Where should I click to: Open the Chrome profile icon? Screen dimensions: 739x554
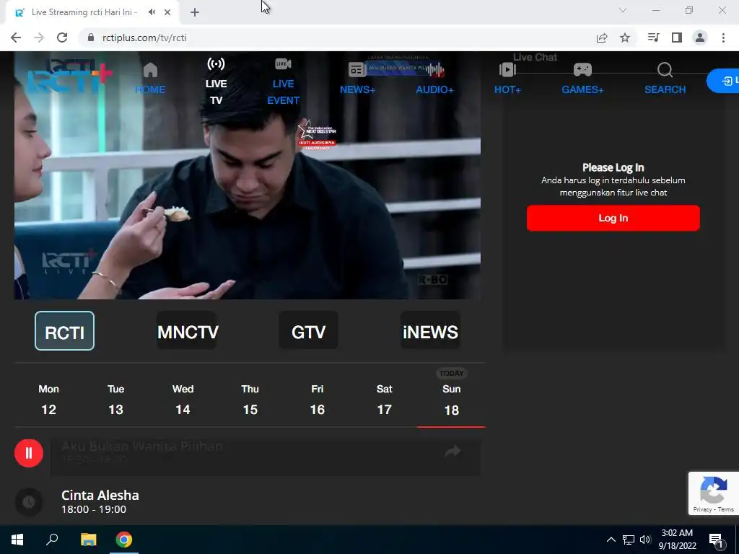click(700, 38)
